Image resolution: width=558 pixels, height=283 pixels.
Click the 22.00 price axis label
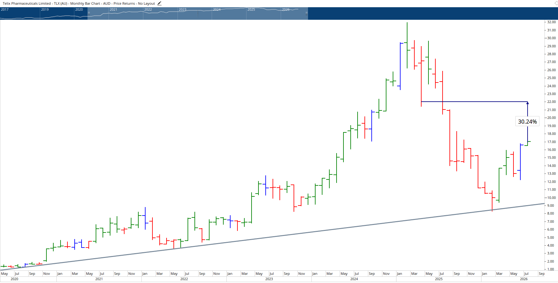click(551, 102)
